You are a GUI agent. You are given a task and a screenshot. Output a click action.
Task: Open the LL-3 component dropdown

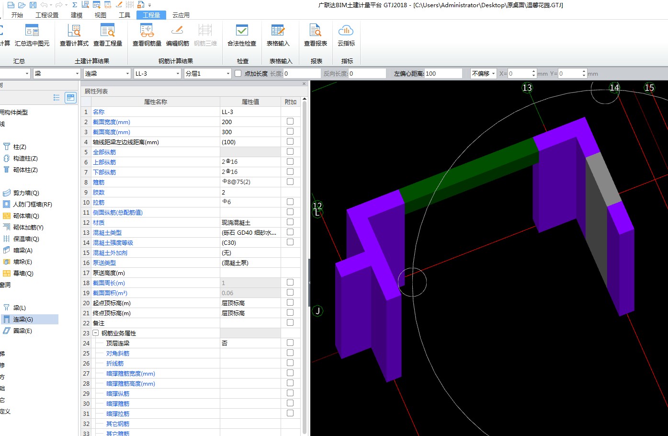tap(157, 73)
